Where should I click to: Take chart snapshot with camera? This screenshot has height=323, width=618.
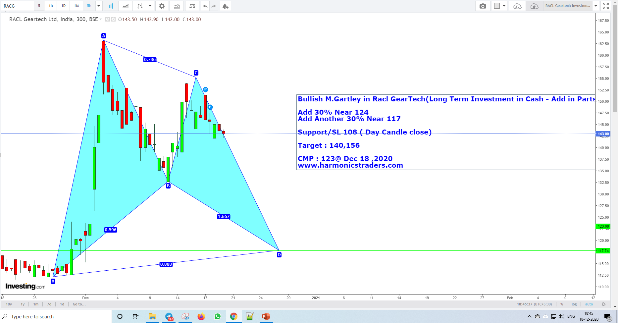click(x=483, y=6)
